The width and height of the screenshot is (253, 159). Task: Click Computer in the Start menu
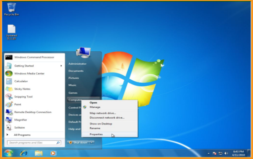click(75, 100)
